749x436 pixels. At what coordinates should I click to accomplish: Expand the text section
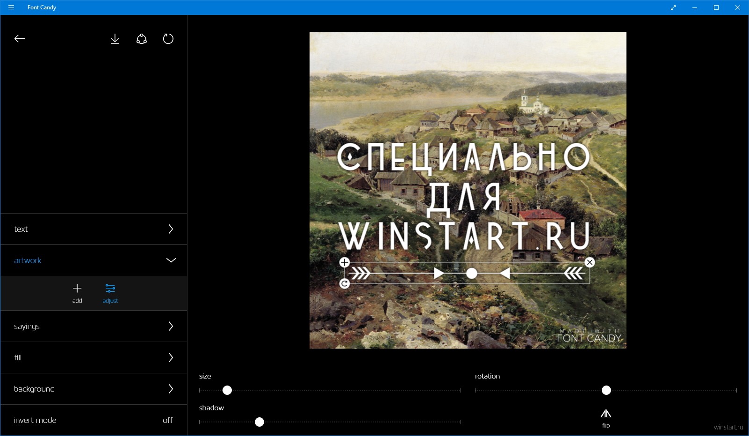click(94, 229)
